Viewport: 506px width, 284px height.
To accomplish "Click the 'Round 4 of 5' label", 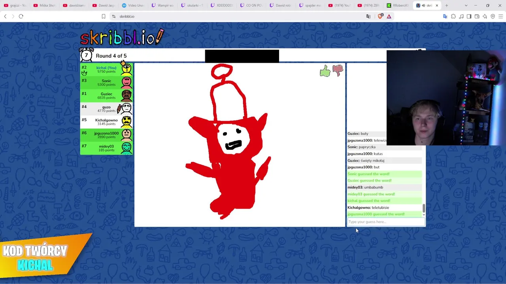I will coord(111,56).
